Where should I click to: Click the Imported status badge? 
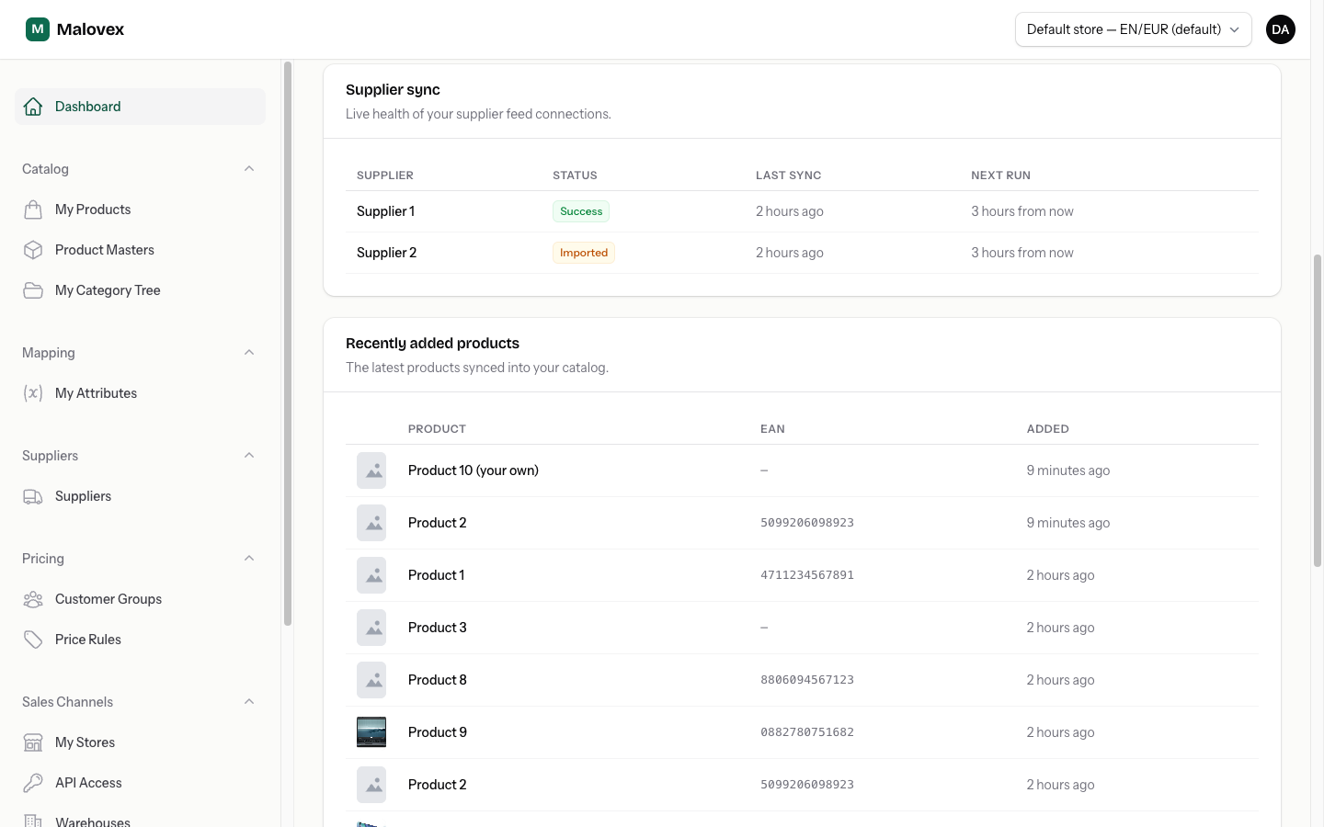584,253
